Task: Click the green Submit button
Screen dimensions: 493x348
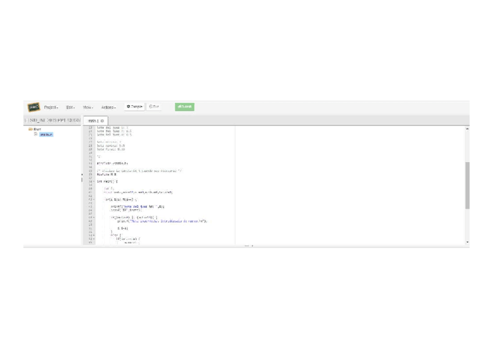Action: coord(184,107)
